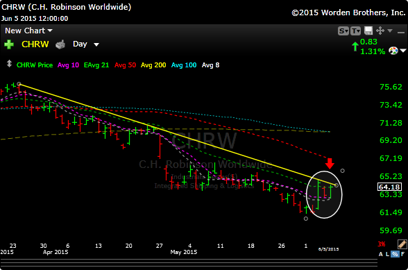Click the boxed 64.18 current price label
Screen dimensions: 408x270
389,187
